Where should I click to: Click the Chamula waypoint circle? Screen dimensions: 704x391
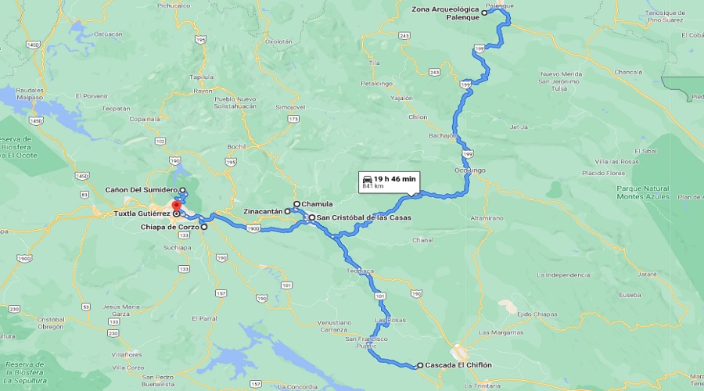296,204
